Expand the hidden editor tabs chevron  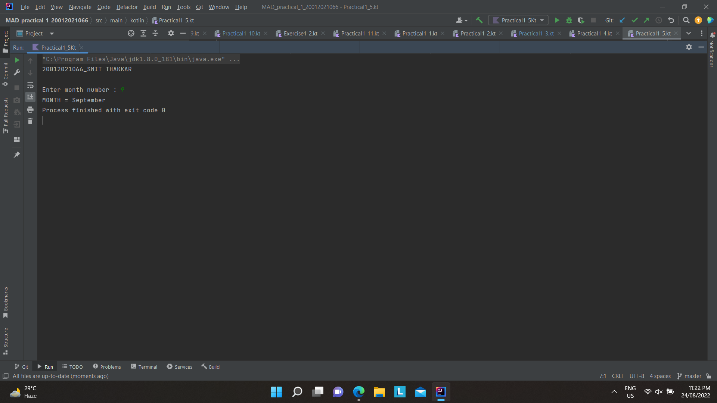[x=689, y=33]
